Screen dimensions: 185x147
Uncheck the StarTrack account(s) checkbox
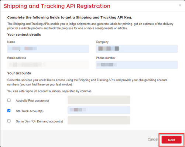[9, 111]
